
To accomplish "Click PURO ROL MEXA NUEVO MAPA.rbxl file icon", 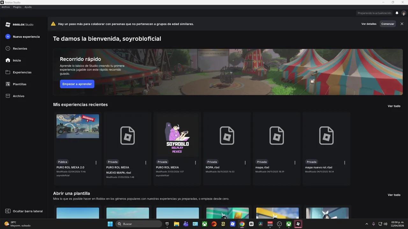I will [127, 135].
